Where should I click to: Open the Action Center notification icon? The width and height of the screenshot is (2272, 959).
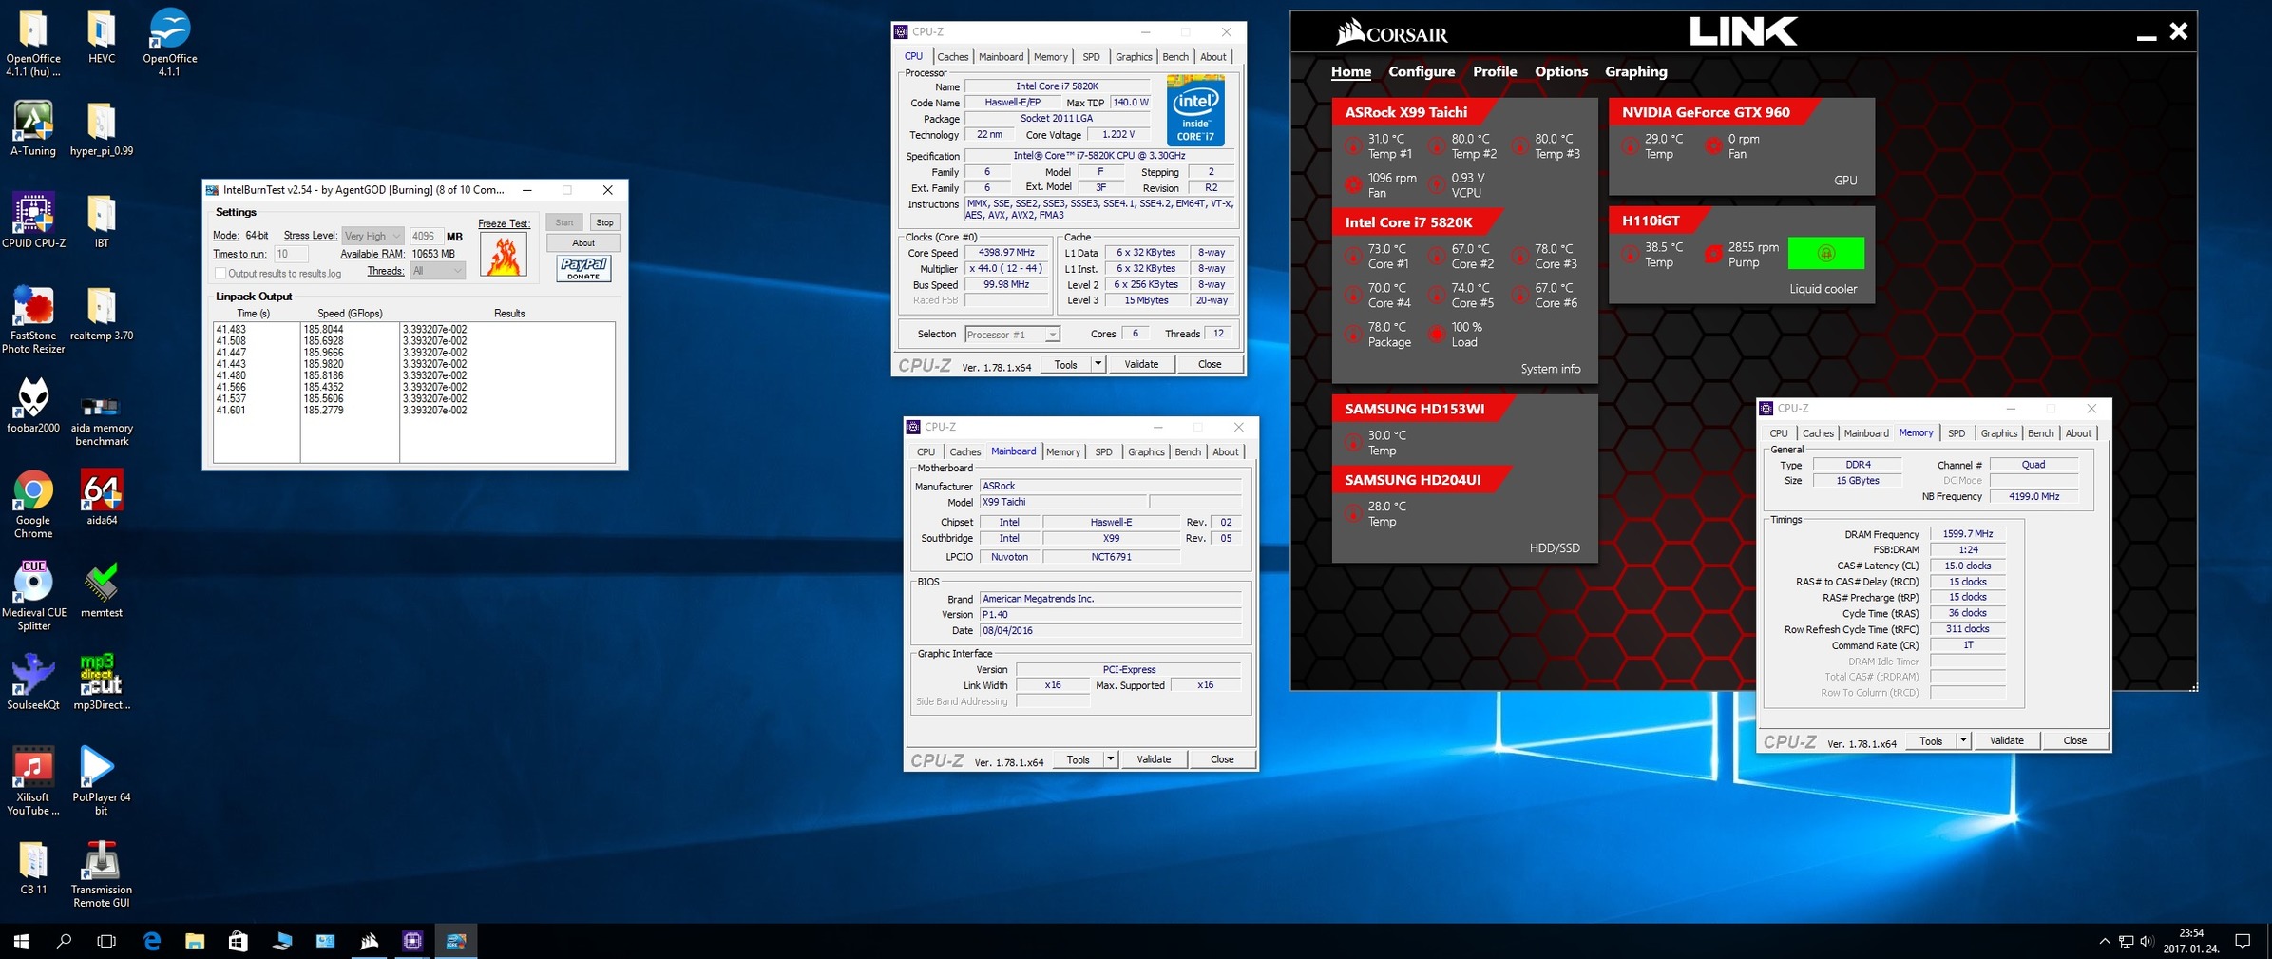tap(2243, 941)
